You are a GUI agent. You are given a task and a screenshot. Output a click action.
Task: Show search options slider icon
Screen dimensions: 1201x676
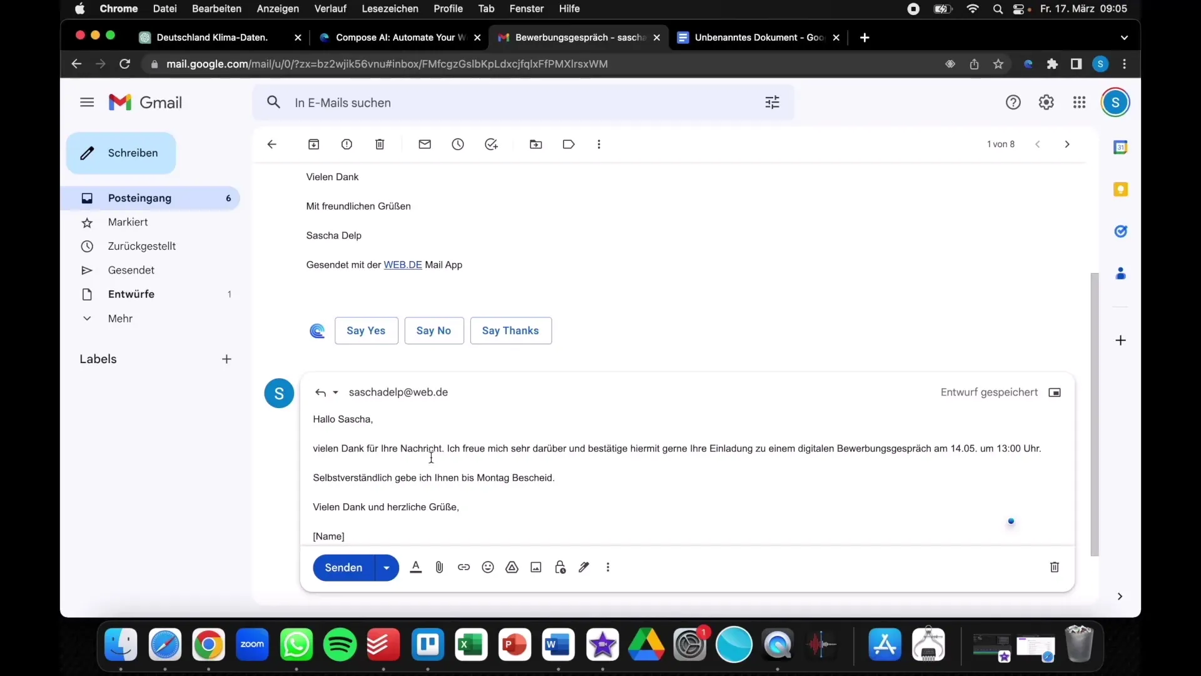[773, 103]
